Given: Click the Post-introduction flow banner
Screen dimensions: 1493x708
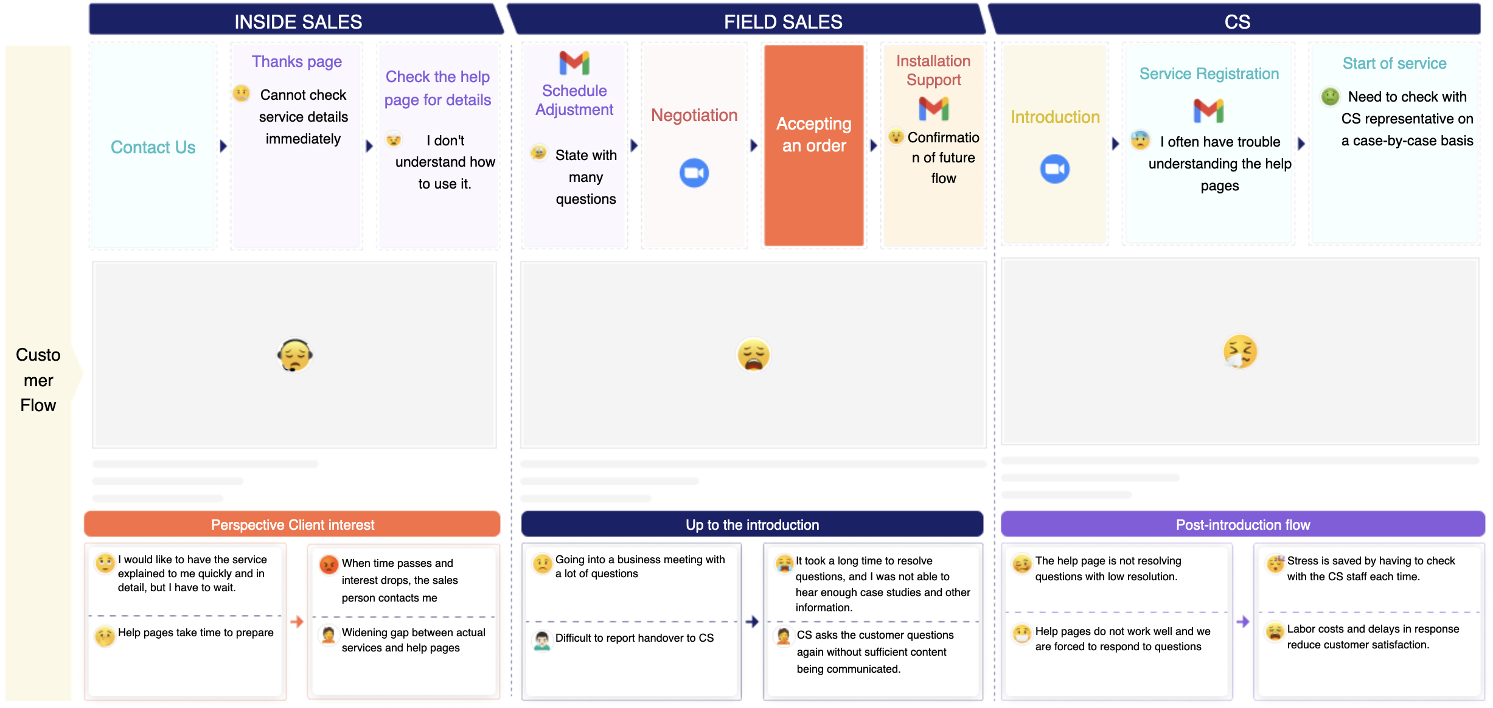Looking at the screenshot, I should (1242, 524).
